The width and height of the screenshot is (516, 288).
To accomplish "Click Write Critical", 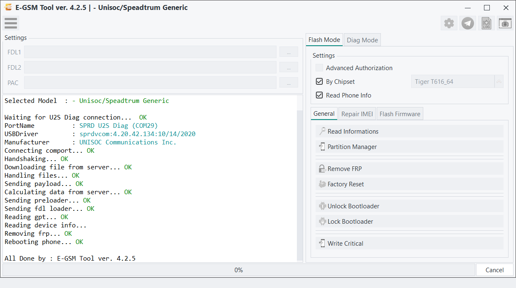I will (x=409, y=244).
